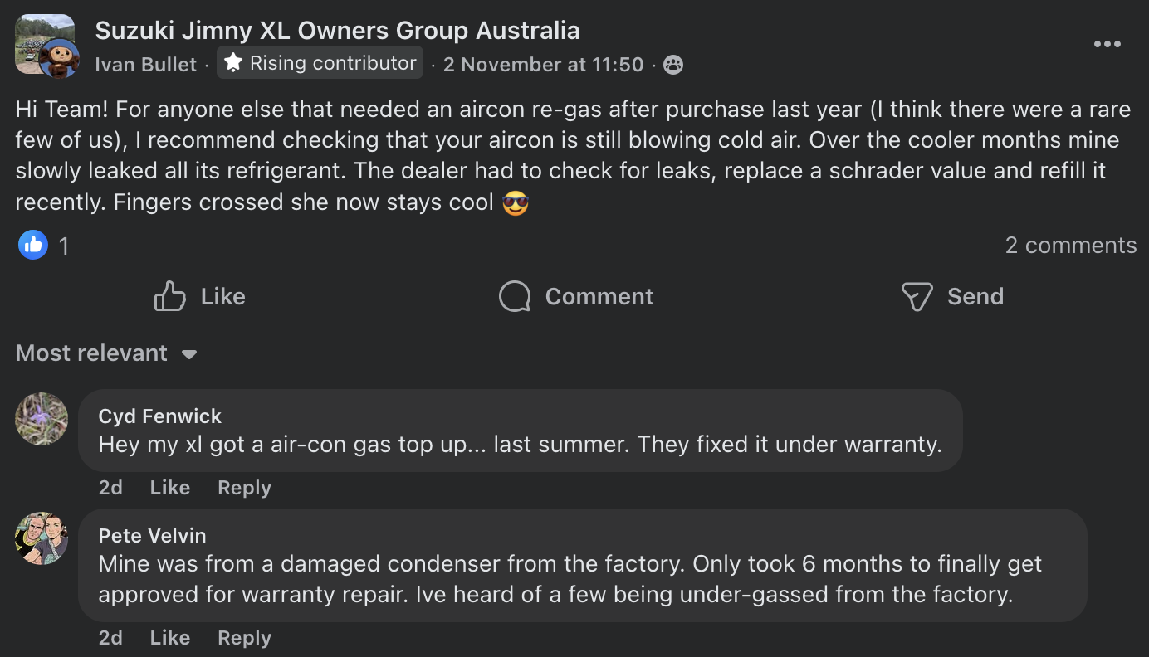This screenshot has height=657, width=1149.
Task: Click the Rising contributor badge
Action: point(320,63)
